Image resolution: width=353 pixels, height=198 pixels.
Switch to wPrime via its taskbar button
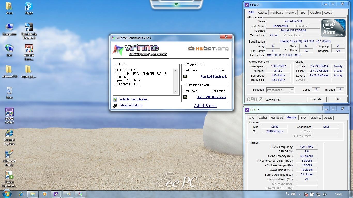coord(80,194)
